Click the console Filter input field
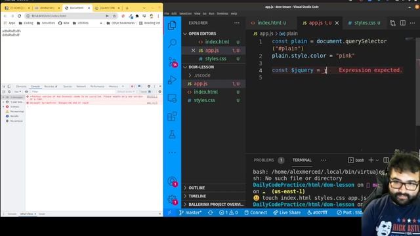 72,92
